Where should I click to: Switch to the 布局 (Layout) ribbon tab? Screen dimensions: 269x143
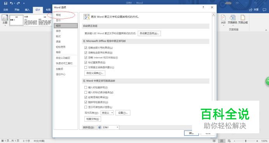[48, 10]
